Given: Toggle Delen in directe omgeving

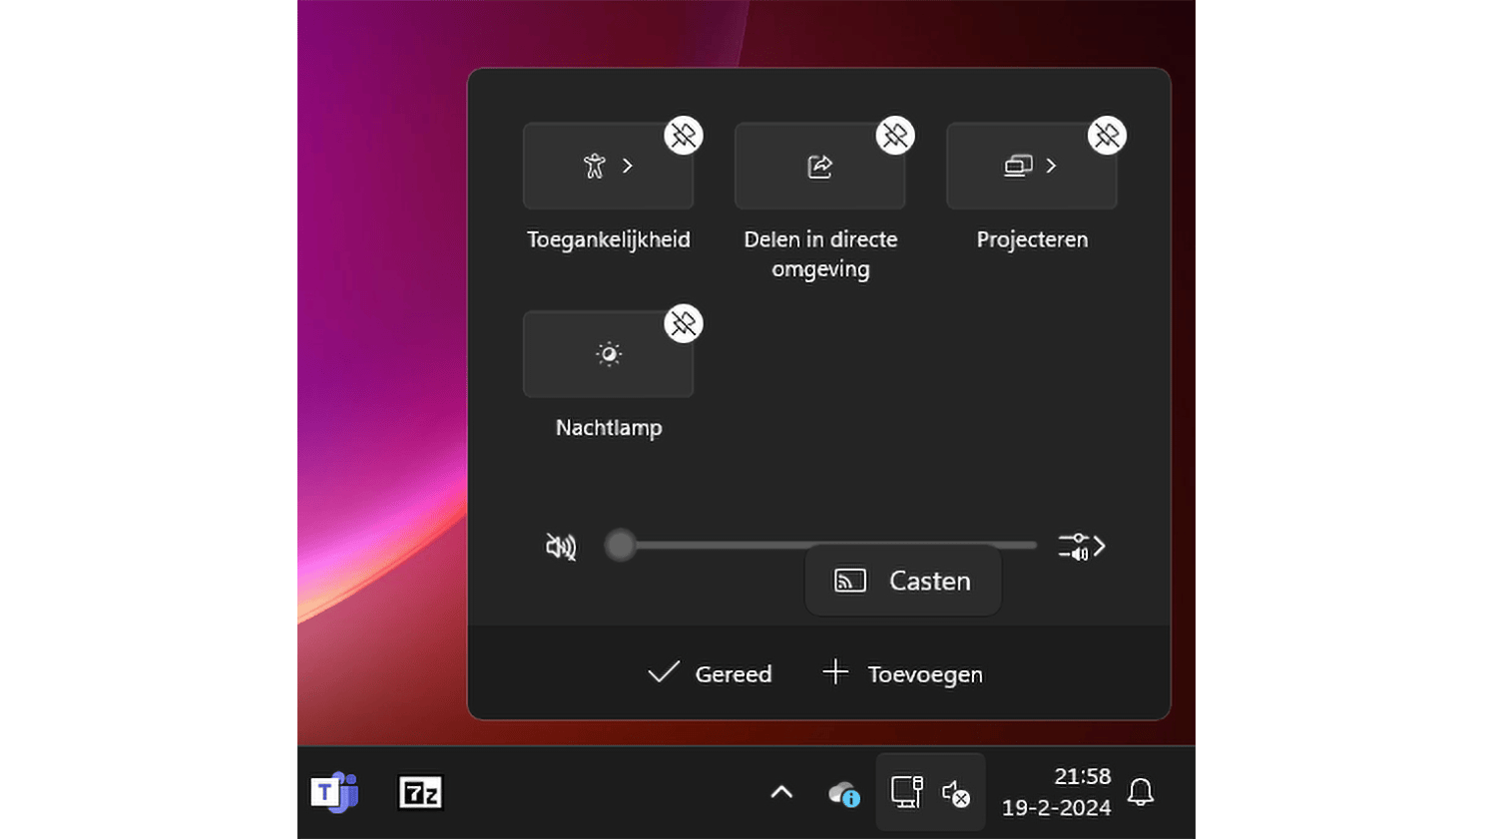Looking at the screenshot, I should click(819, 166).
